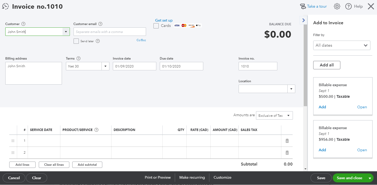Viewport: 377px width, 185px height.
Task: Collapse the Add to Invoice side panel
Action: (x=303, y=20)
